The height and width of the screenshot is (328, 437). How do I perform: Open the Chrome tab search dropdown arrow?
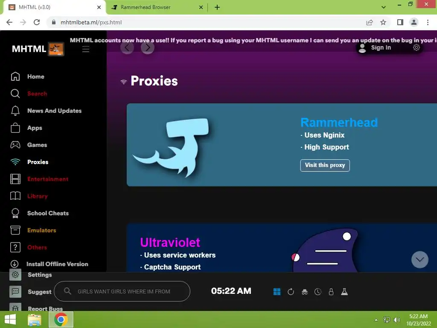[384, 7]
